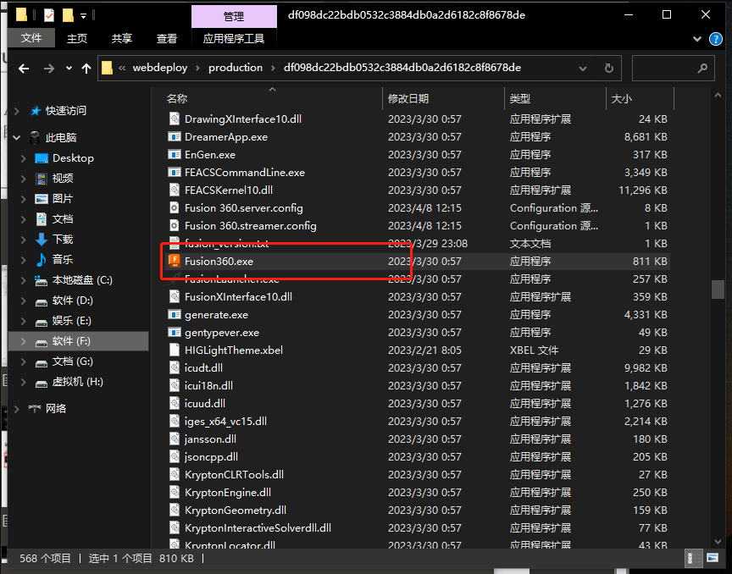The width and height of the screenshot is (732, 574).
Task: Open the 文件 file menu tab
Action: point(31,39)
